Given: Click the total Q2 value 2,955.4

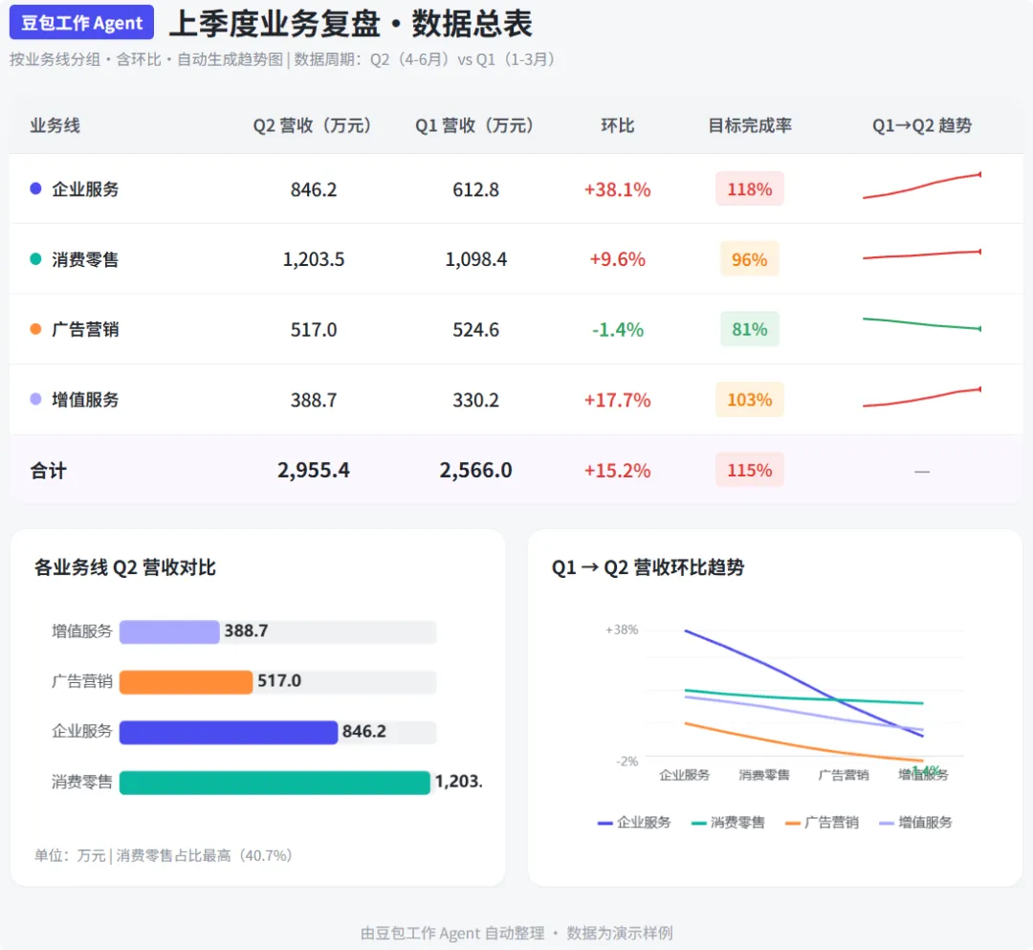Looking at the screenshot, I should [x=314, y=471].
